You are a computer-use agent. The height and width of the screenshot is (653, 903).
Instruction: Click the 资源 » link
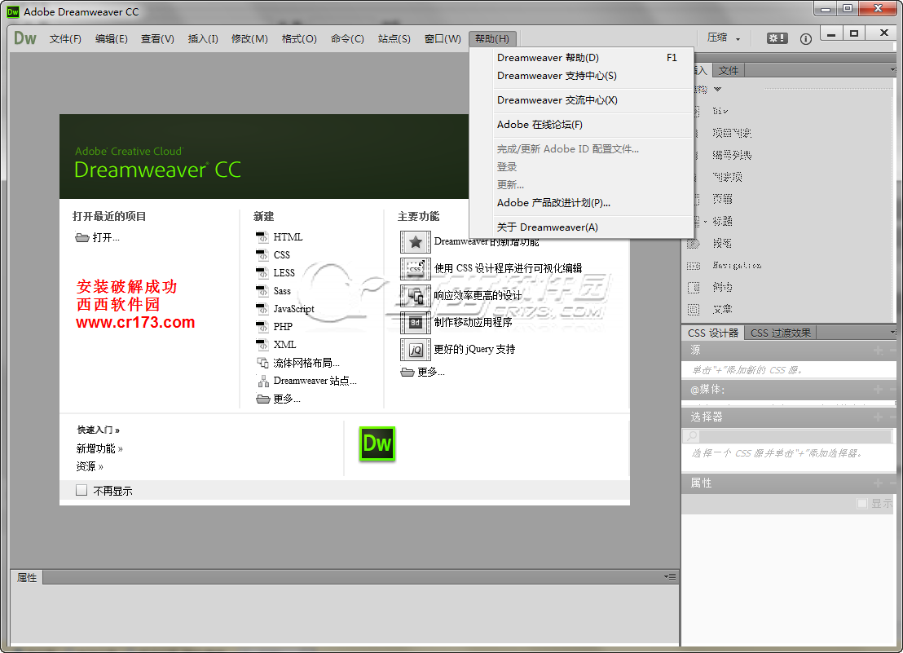(x=90, y=465)
